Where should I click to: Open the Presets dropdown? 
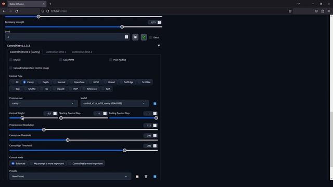(x=70, y=177)
